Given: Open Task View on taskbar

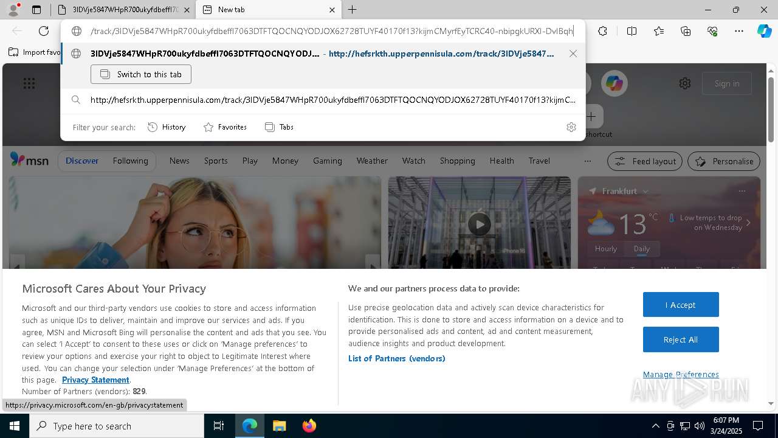Looking at the screenshot, I should (x=219, y=426).
